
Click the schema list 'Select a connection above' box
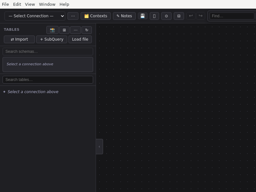point(48,65)
